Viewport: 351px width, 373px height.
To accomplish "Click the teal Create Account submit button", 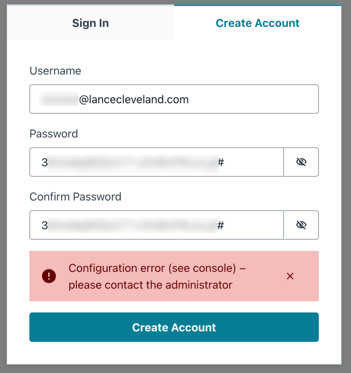I will pos(174,327).
